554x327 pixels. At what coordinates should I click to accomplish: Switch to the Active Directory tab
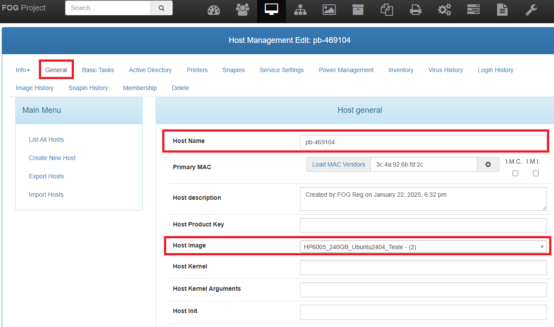[x=150, y=70]
